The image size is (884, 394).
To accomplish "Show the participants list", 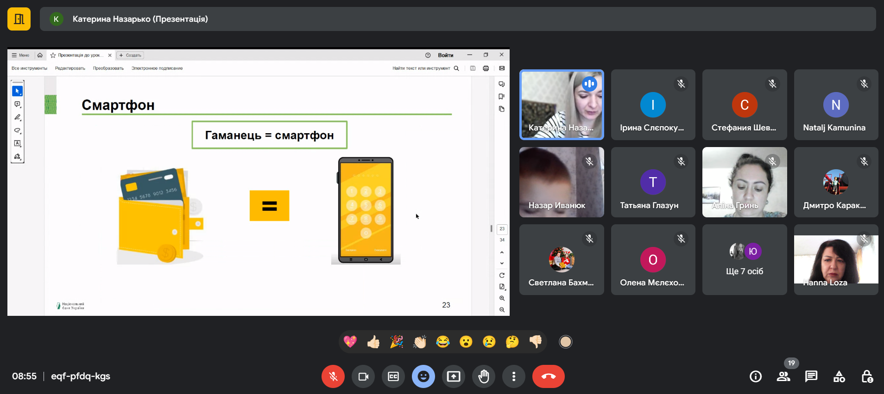I will pyautogui.click(x=783, y=376).
